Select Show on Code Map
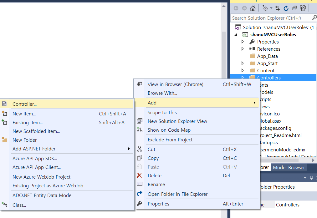This screenshot has width=317, height=218. (x=197, y=130)
